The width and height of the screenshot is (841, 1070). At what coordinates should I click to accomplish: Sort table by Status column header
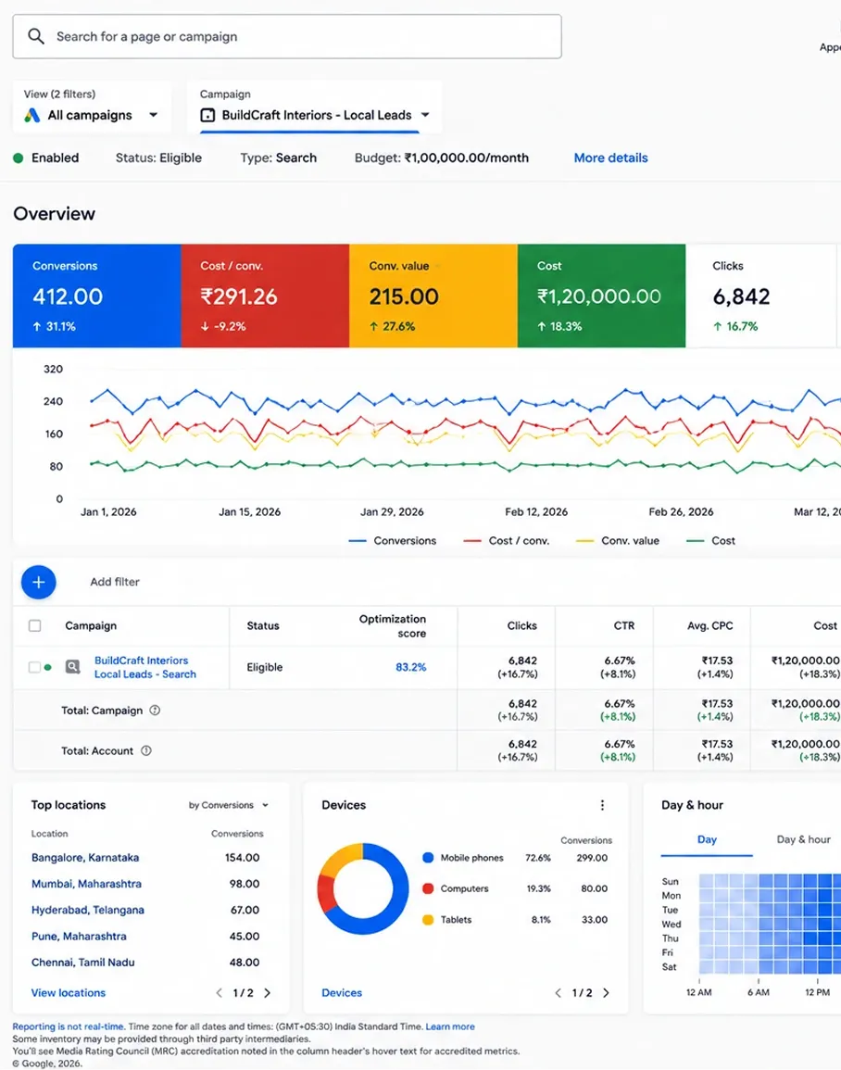(x=263, y=625)
